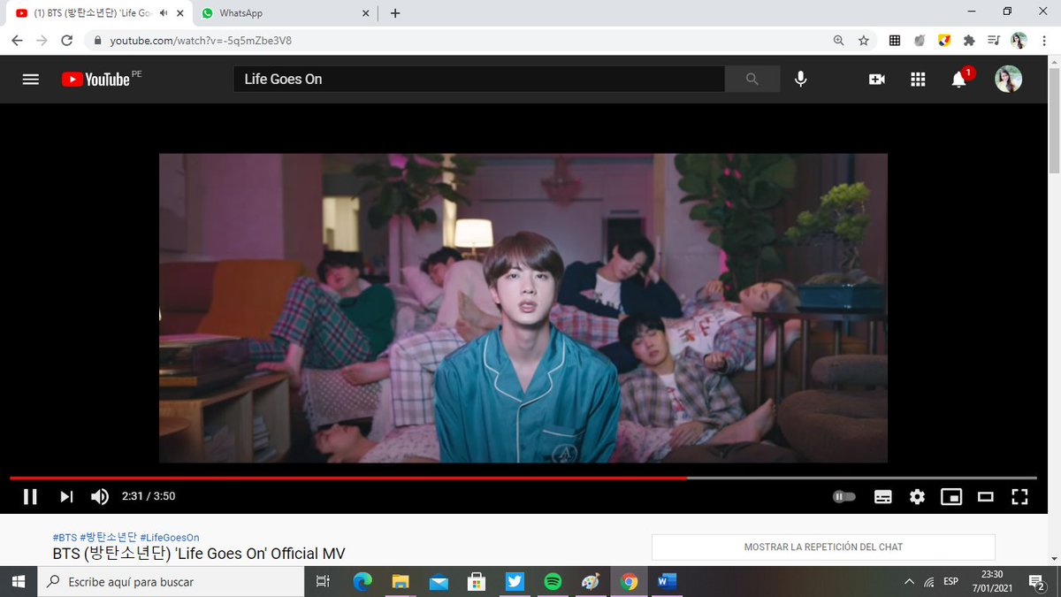Click the Windows taskbar search box

(169, 581)
